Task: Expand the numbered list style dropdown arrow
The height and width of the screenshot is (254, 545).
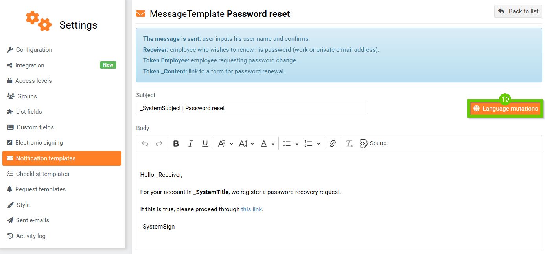Action: click(x=319, y=143)
